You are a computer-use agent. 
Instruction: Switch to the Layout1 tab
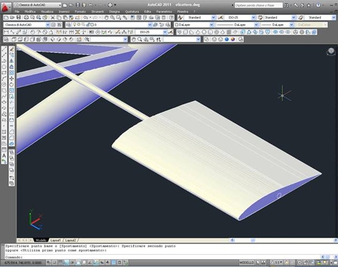(56, 240)
